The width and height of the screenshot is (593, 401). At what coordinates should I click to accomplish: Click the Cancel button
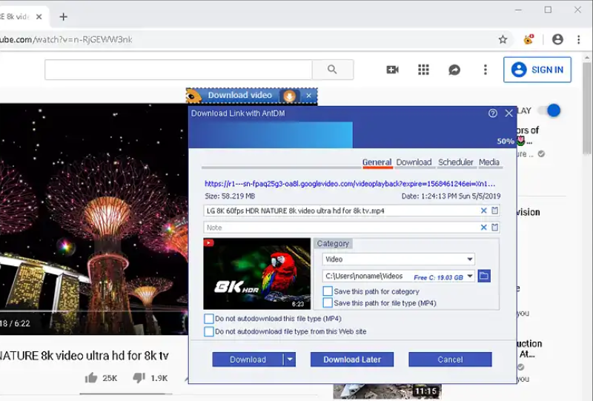(450, 359)
